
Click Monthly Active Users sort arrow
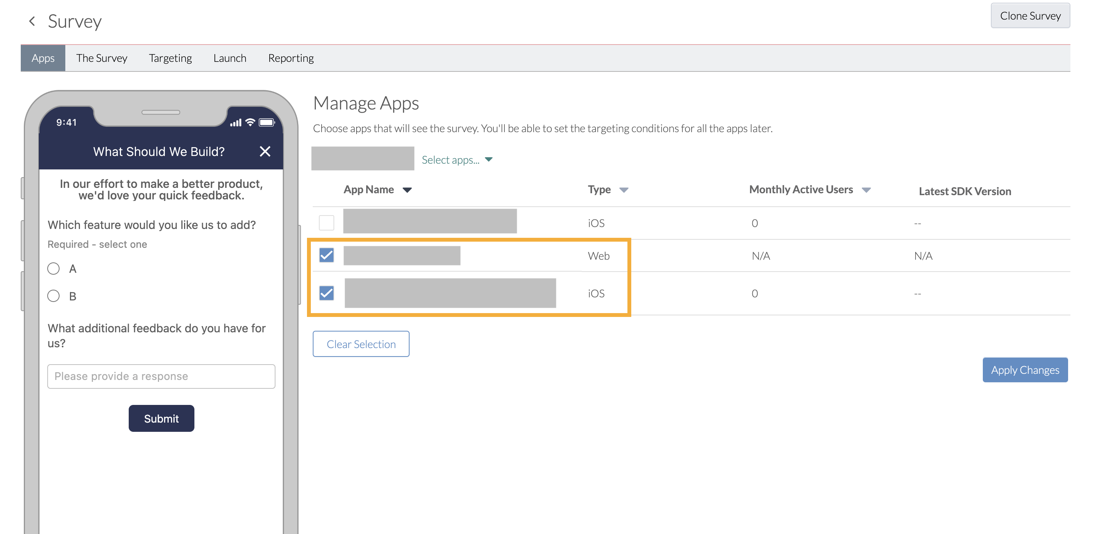point(866,190)
